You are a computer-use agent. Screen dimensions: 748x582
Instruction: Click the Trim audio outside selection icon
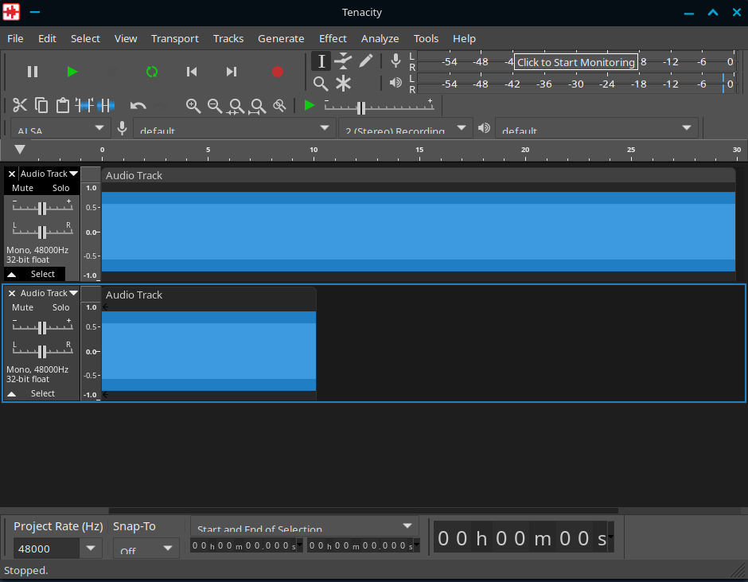[84, 105]
